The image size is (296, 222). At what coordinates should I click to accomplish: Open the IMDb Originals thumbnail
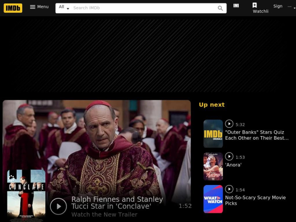[213, 134]
